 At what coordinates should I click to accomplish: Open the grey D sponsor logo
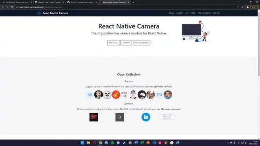[x=120, y=117]
